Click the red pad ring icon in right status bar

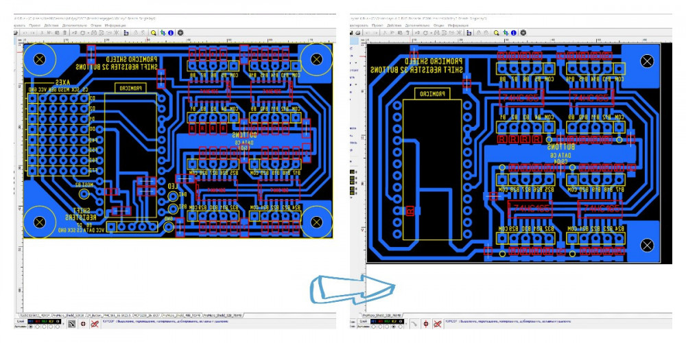(426, 324)
